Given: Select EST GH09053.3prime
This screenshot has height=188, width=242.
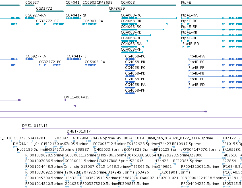Looking at the screenshot, I should [x=95, y=152].
